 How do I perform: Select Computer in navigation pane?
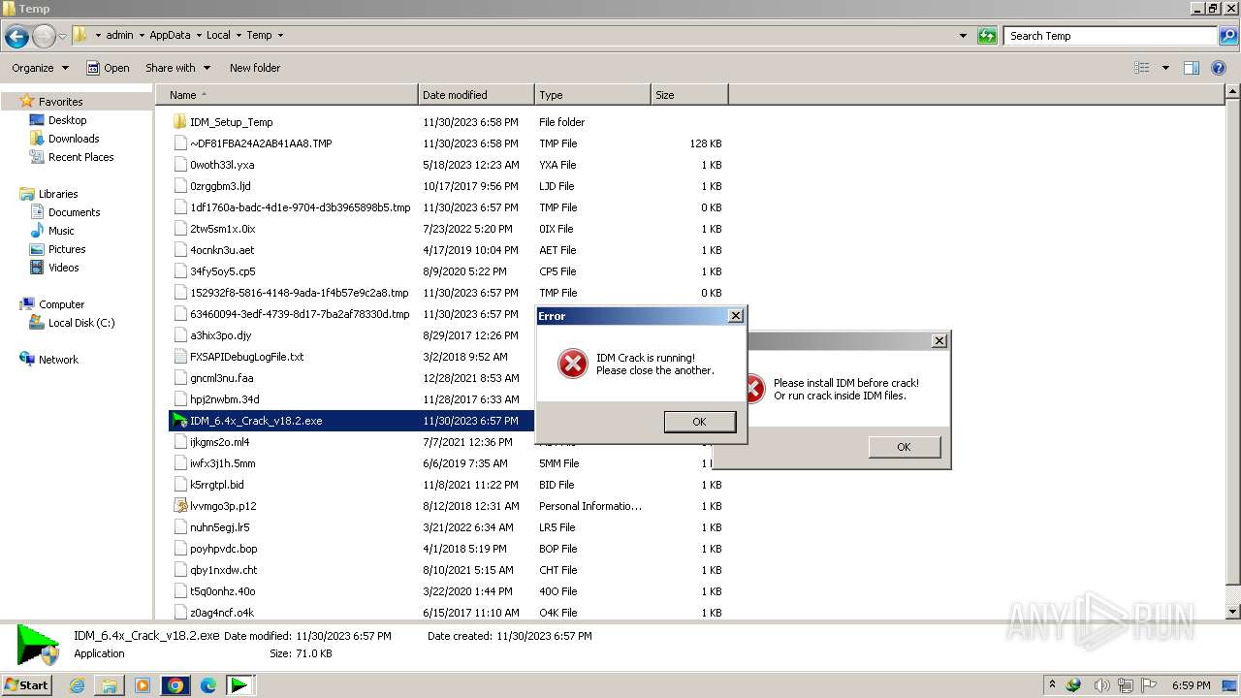coord(61,304)
